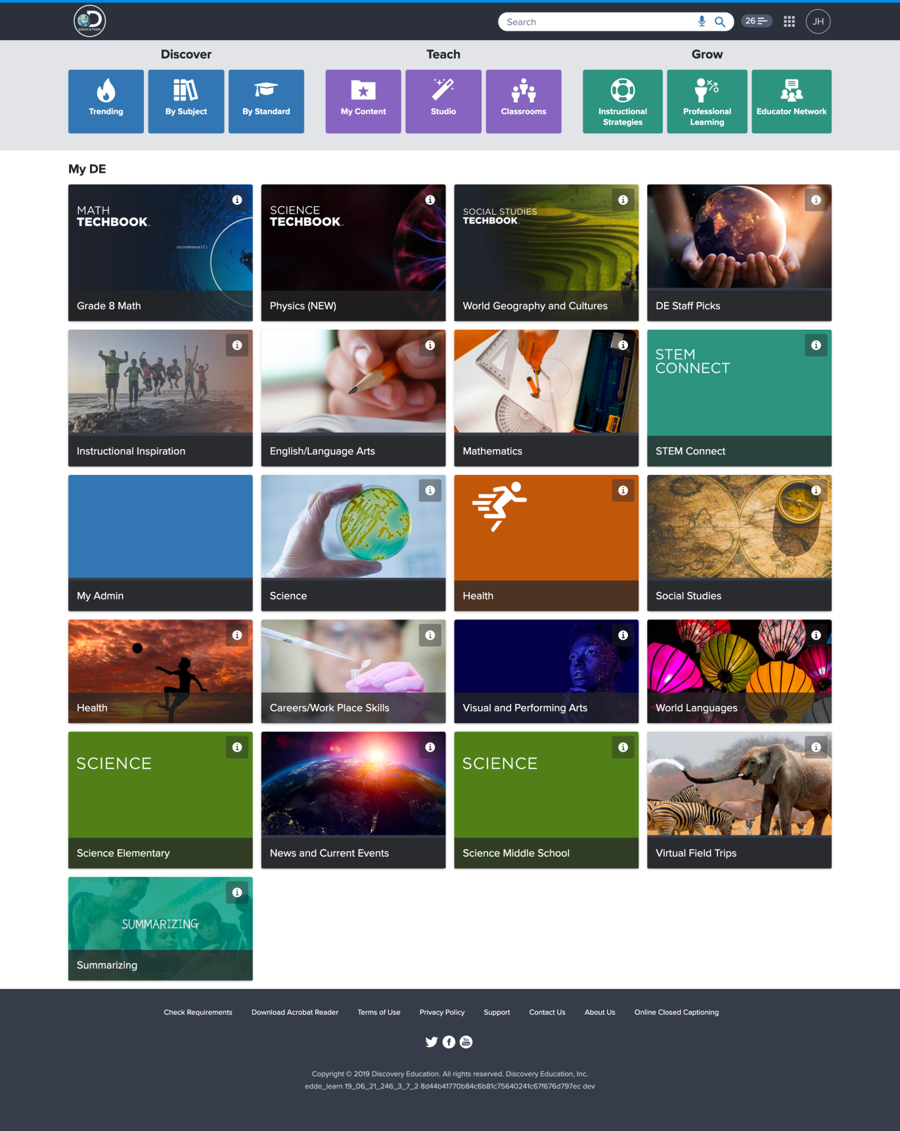Show info for News and Current Events card
The width and height of the screenshot is (900, 1131).
click(x=430, y=747)
